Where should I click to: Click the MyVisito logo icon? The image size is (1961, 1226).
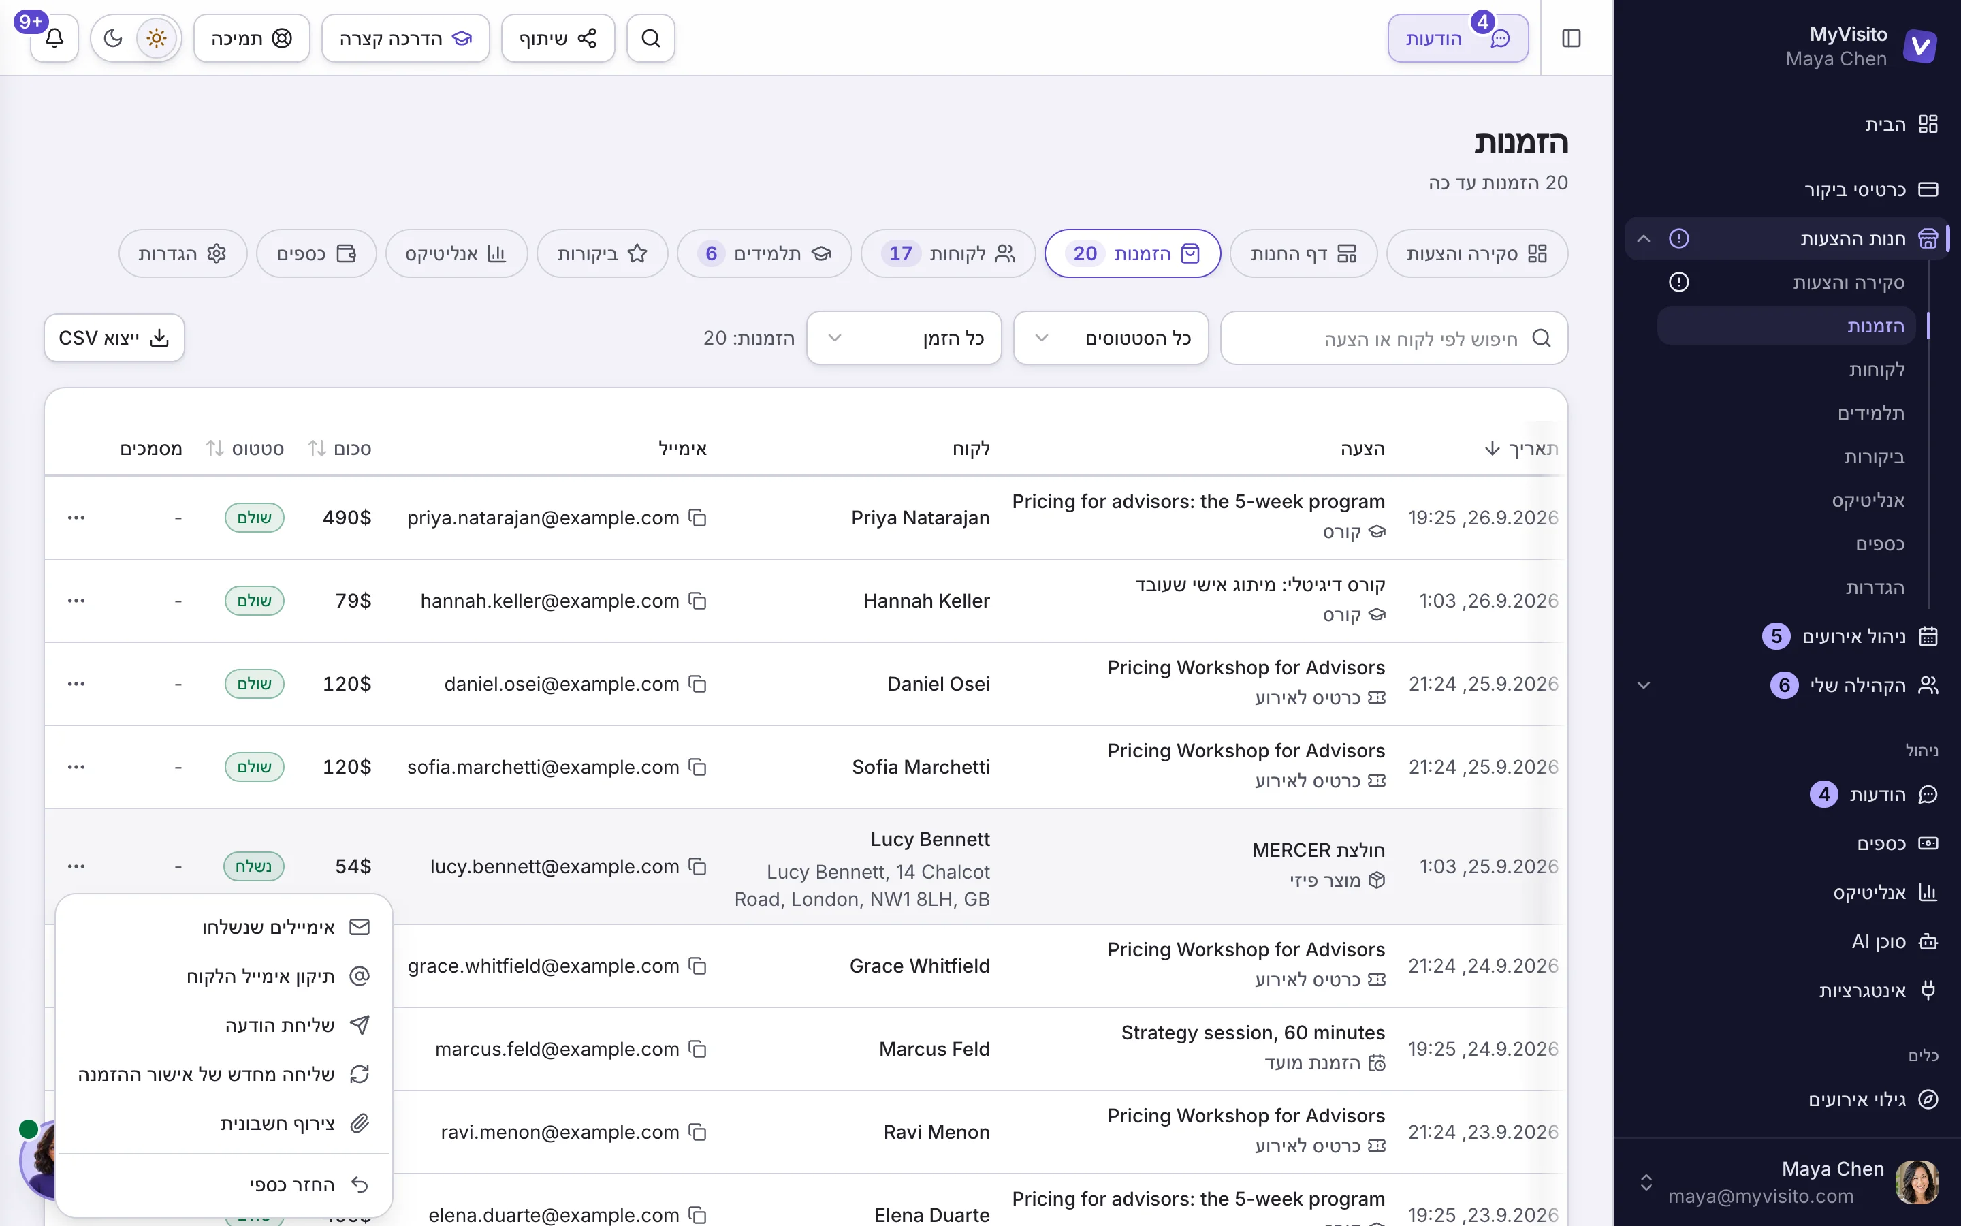pos(1919,46)
